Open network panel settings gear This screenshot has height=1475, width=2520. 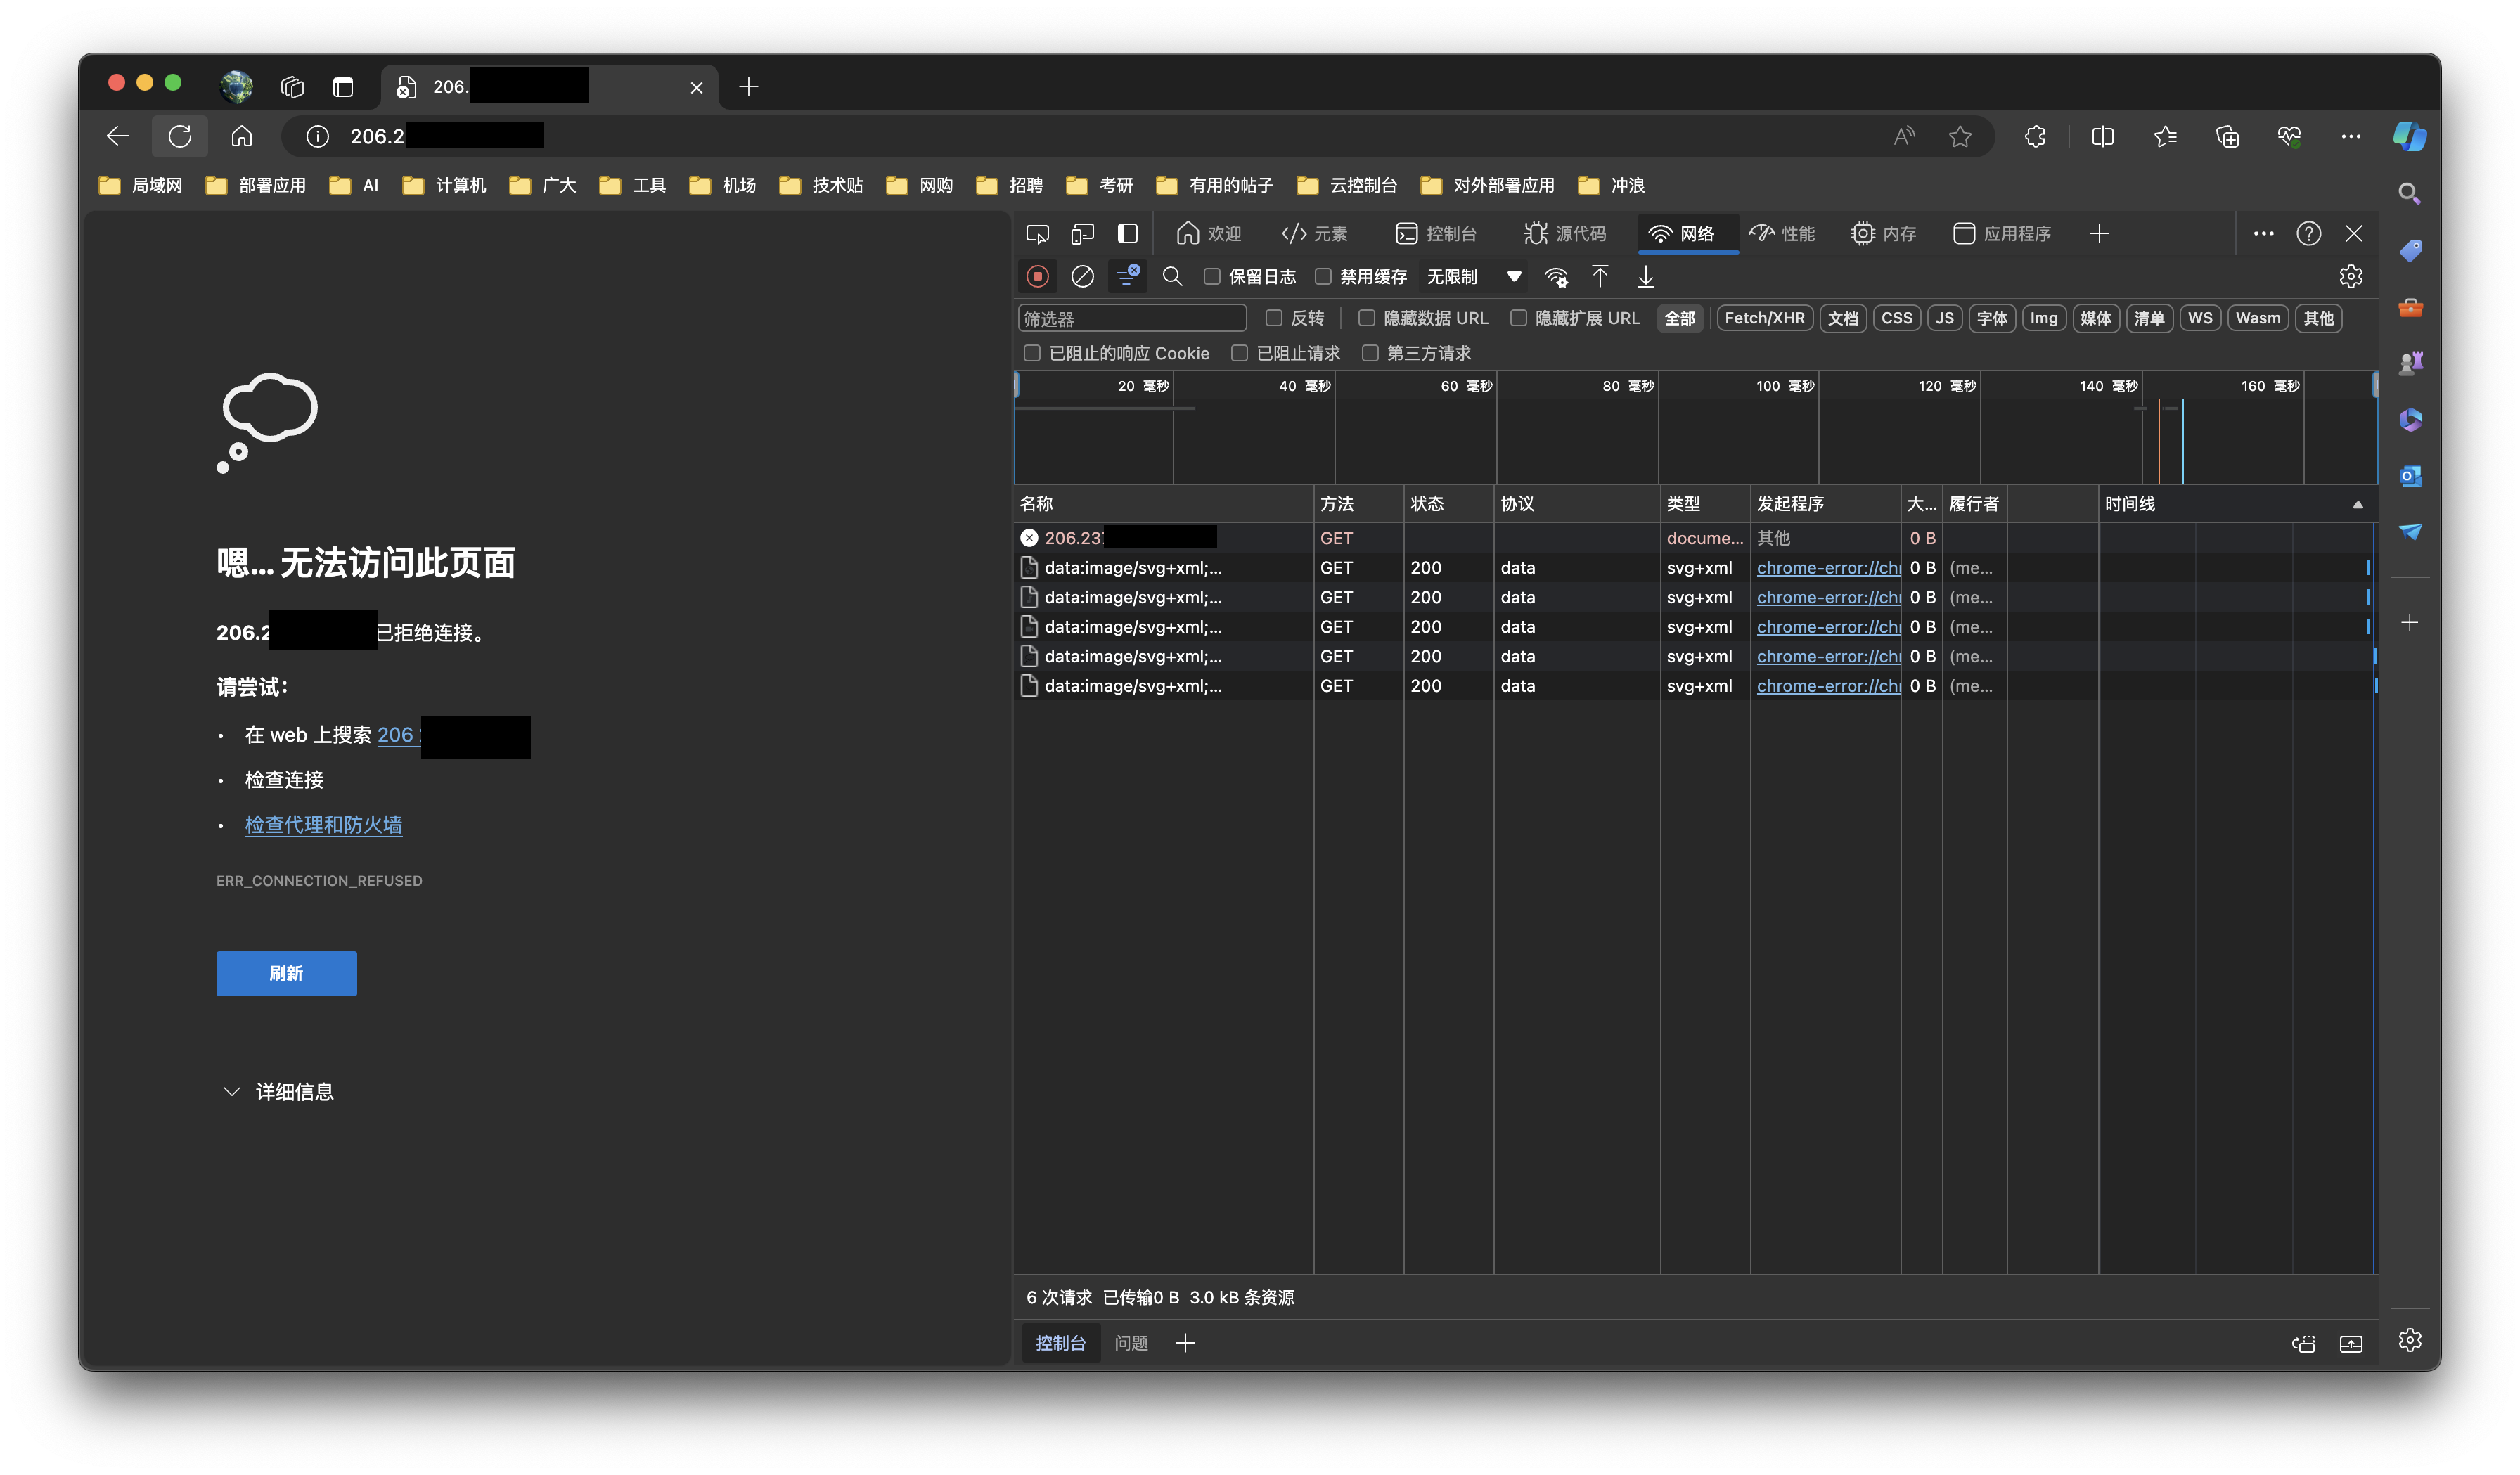[x=2350, y=276]
